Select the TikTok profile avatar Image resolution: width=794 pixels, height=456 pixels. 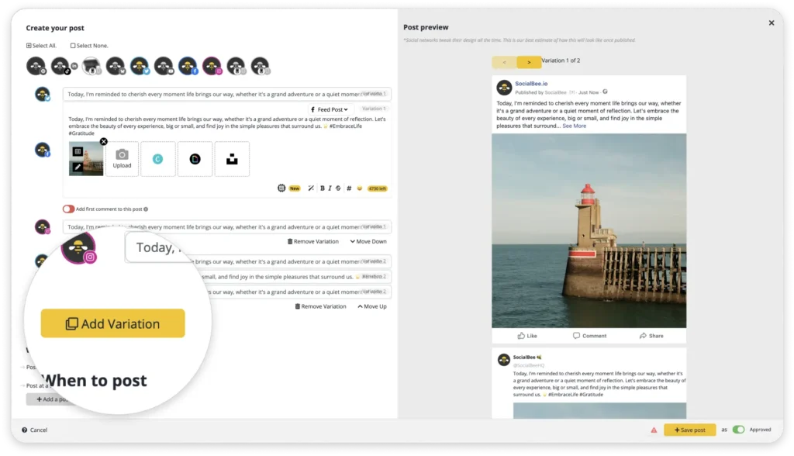pyautogui.click(x=60, y=66)
